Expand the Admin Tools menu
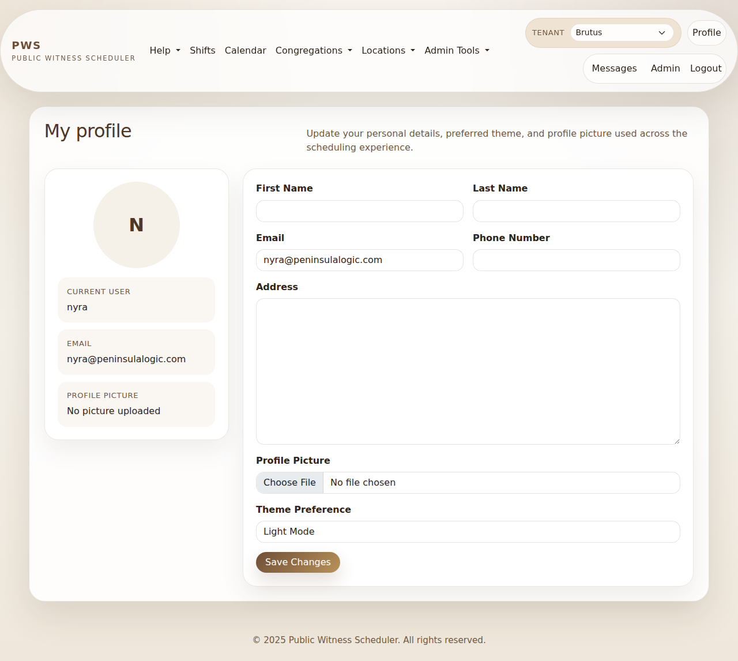This screenshot has width=738, height=661. (x=457, y=51)
